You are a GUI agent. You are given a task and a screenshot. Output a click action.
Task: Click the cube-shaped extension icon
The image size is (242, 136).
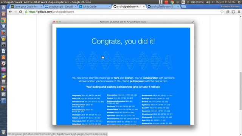tap(233, 12)
